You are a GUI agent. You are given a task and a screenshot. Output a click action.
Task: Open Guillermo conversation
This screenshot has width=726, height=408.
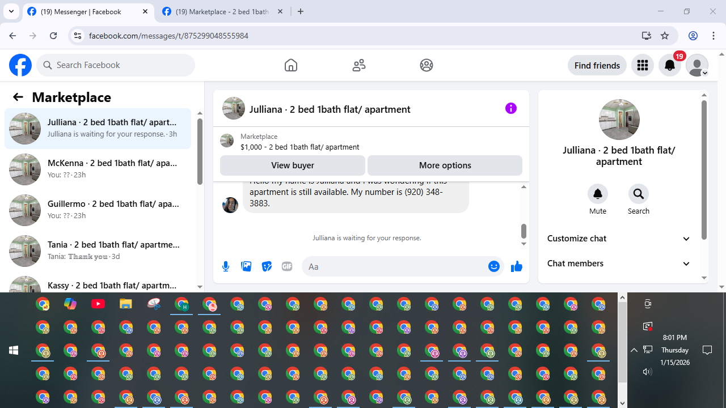[x=98, y=210]
